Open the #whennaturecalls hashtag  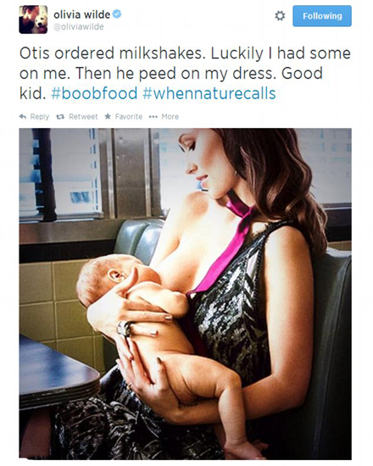[209, 93]
